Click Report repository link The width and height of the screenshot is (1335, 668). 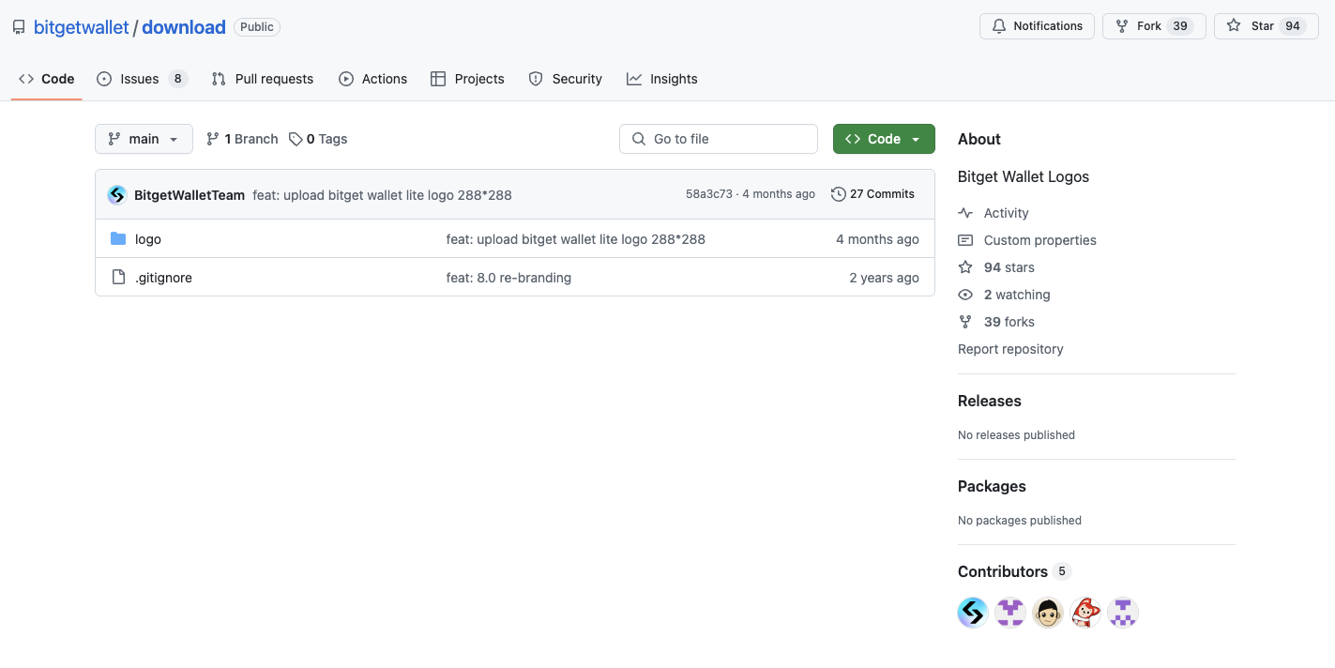click(1010, 349)
